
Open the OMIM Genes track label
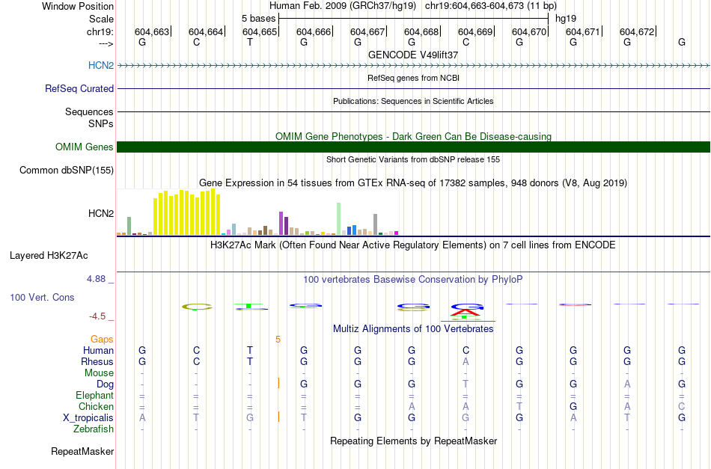click(85, 147)
